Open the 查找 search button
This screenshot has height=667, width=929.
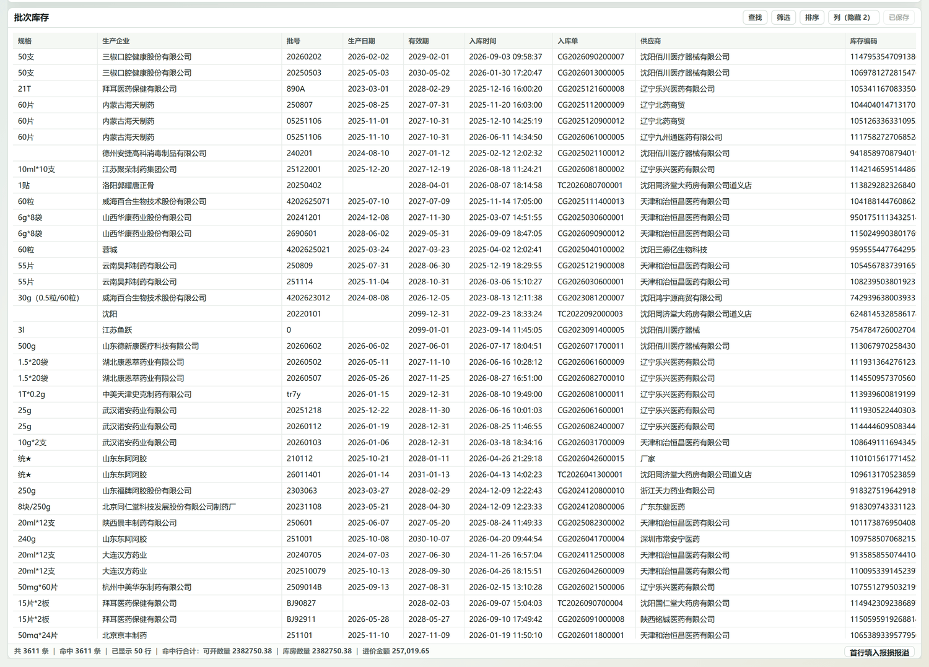pos(755,17)
